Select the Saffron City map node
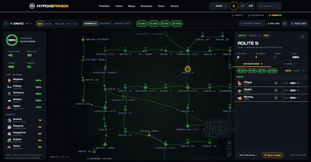311x162 pixels. [x=188, y=87]
